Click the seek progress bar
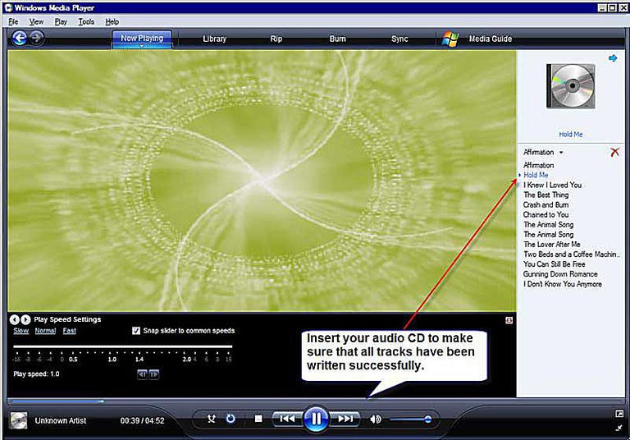 click(x=315, y=401)
